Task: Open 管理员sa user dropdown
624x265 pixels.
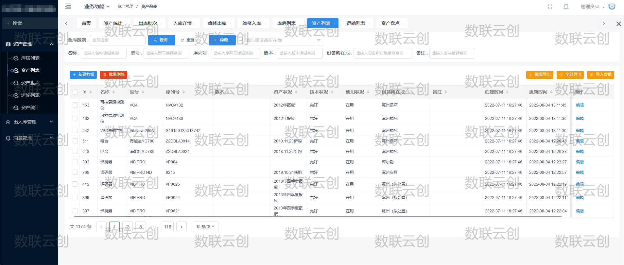Action: pos(592,7)
